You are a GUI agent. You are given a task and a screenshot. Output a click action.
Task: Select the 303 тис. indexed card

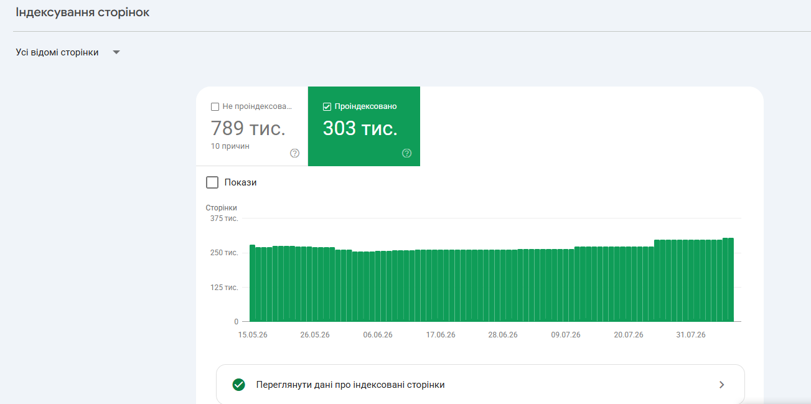pyautogui.click(x=364, y=126)
